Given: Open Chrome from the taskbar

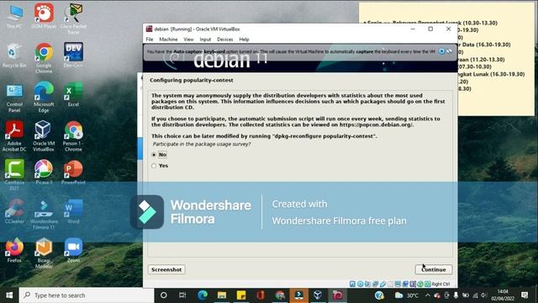Looking at the screenshot, I should pyautogui.click(x=280, y=295).
